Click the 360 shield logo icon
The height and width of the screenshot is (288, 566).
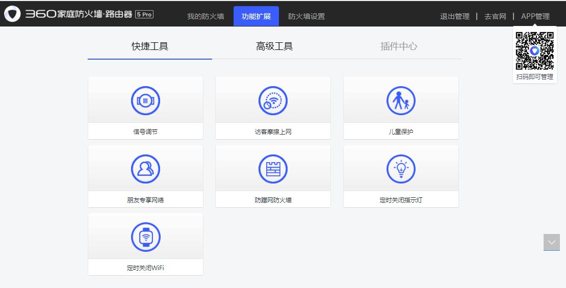click(12, 14)
